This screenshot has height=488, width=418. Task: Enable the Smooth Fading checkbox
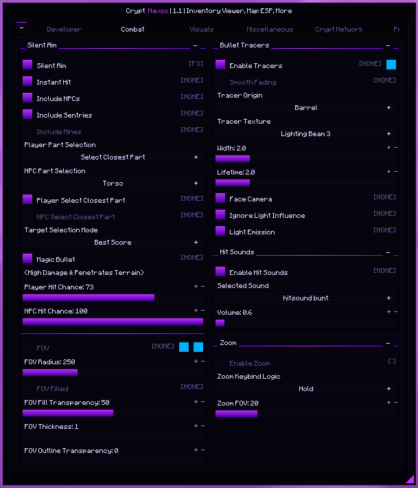click(220, 81)
